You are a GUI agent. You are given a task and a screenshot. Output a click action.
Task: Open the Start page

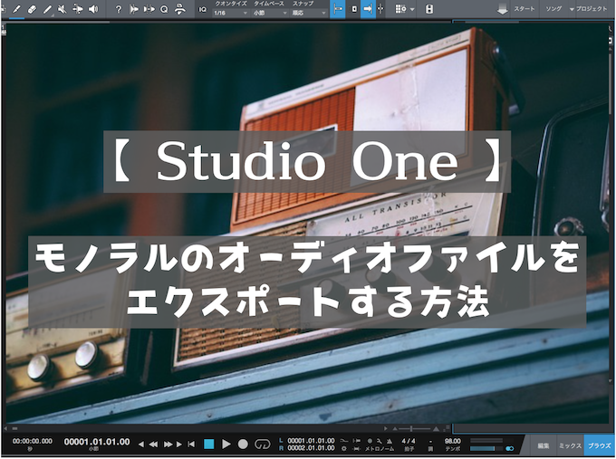(x=525, y=9)
